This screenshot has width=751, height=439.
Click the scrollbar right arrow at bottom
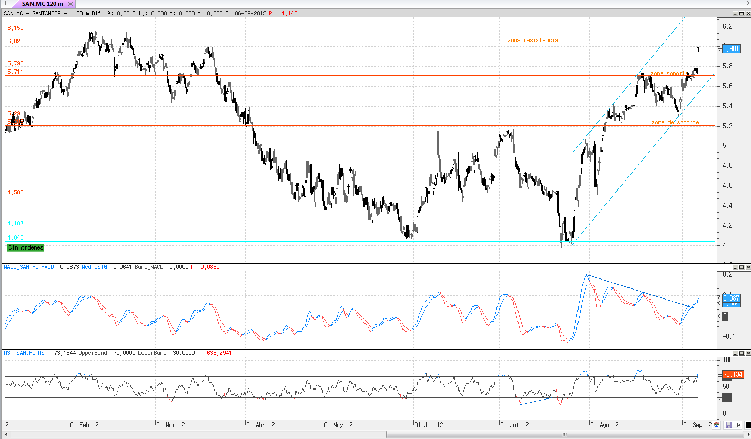tap(749, 435)
